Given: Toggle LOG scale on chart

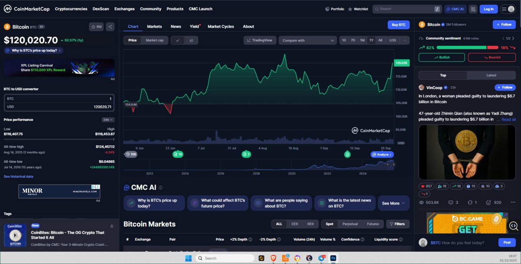Looking at the screenshot, I should 392,40.
